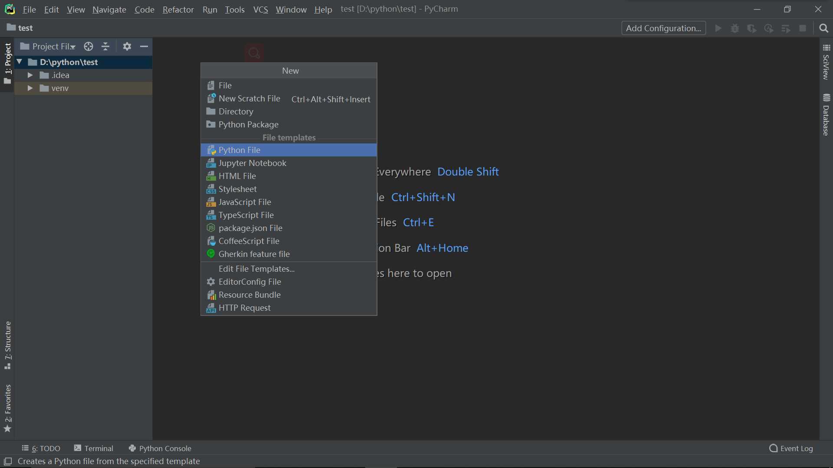Open Edit File Templates...
The height and width of the screenshot is (468, 833).
click(x=289, y=269)
